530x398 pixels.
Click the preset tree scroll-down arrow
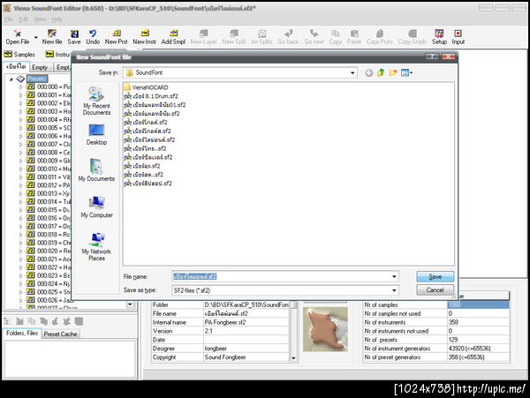coord(130,304)
